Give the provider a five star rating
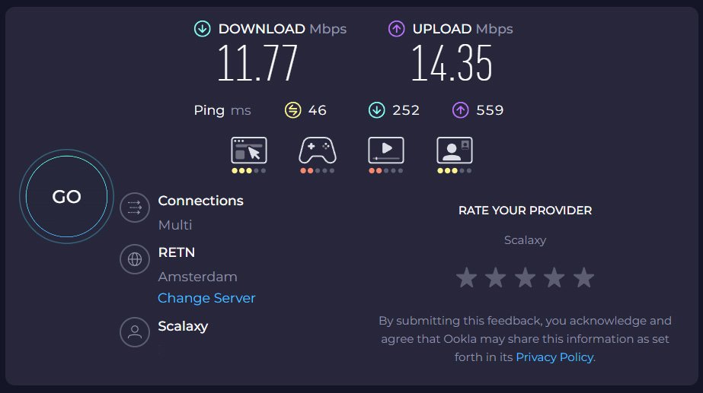Image resolution: width=703 pixels, height=393 pixels. click(583, 278)
